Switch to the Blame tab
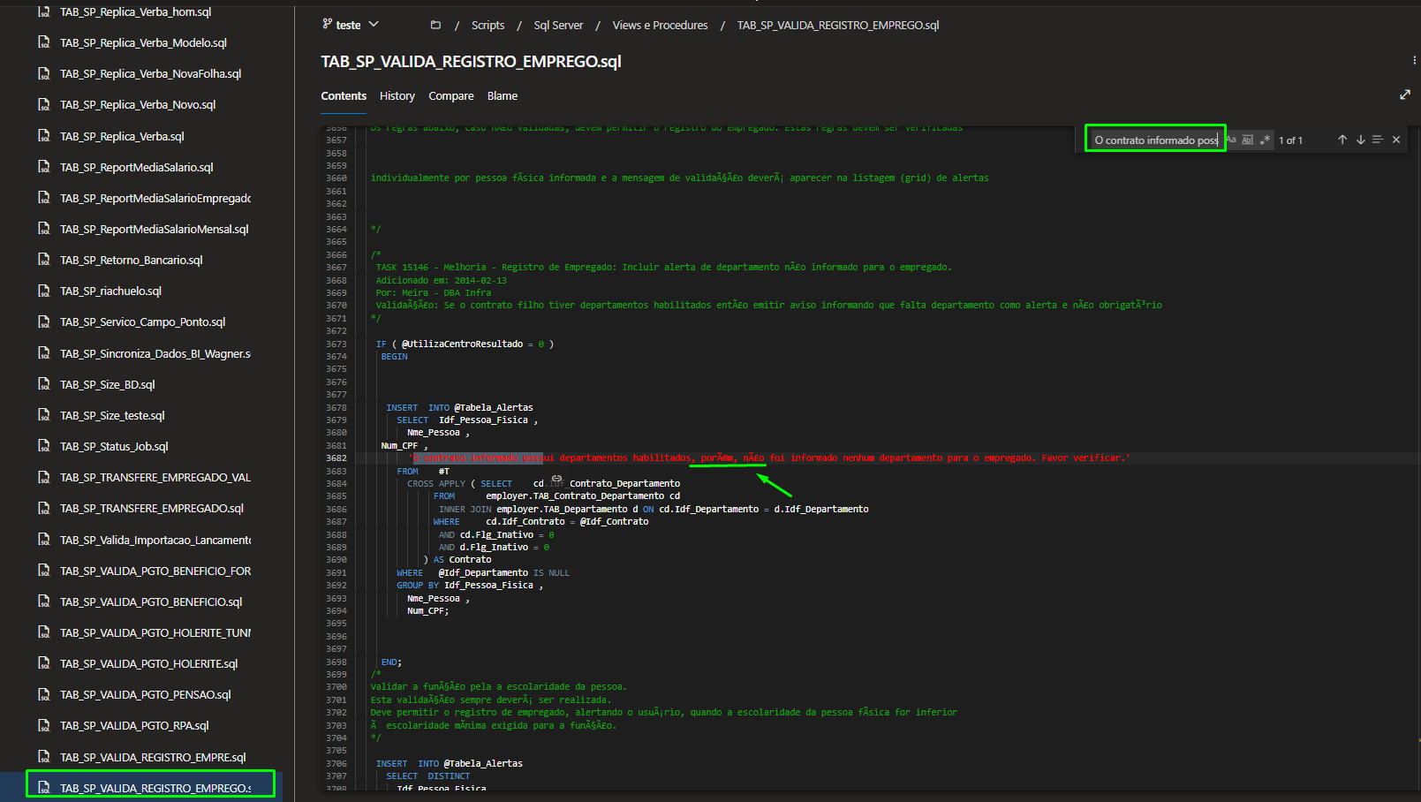Image resolution: width=1421 pixels, height=802 pixels. pos(503,95)
